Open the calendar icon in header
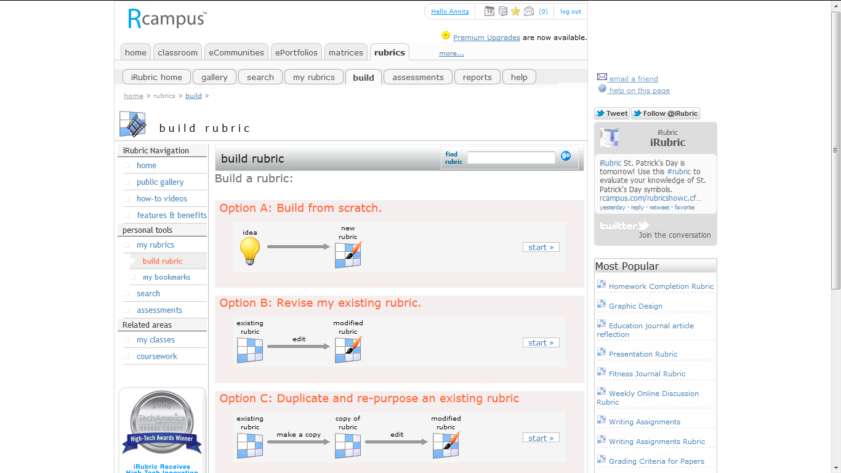This screenshot has height=473, width=841. pos(489,11)
